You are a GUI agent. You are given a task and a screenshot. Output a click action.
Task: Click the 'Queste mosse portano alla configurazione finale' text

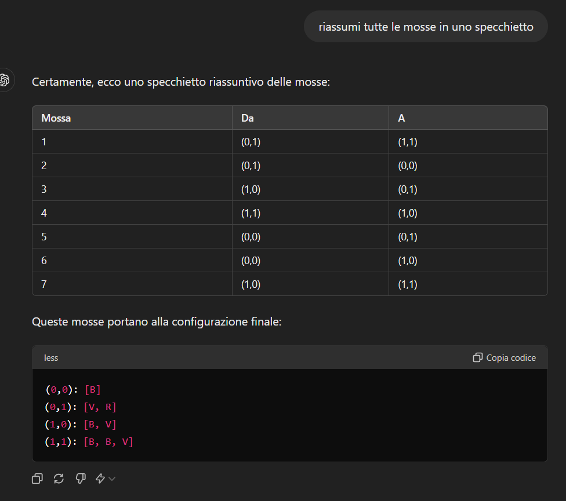[x=157, y=321]
